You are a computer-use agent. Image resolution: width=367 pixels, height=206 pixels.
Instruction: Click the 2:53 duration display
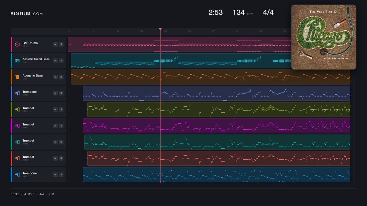click(216, 12)
